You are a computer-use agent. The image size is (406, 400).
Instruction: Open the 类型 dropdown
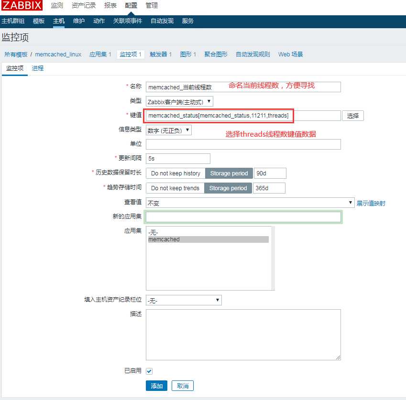point(179,101)
